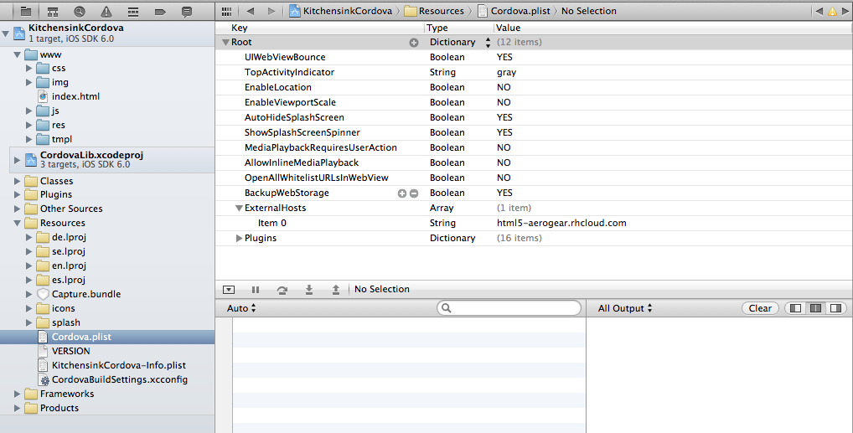
Task: Collapse the Resources group
Action: tap(18, 223)
